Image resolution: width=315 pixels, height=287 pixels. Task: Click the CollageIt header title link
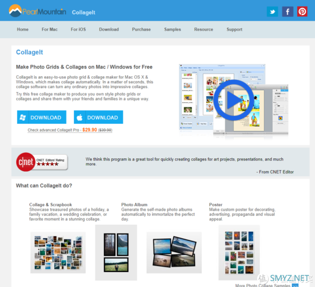click(83, 13)
